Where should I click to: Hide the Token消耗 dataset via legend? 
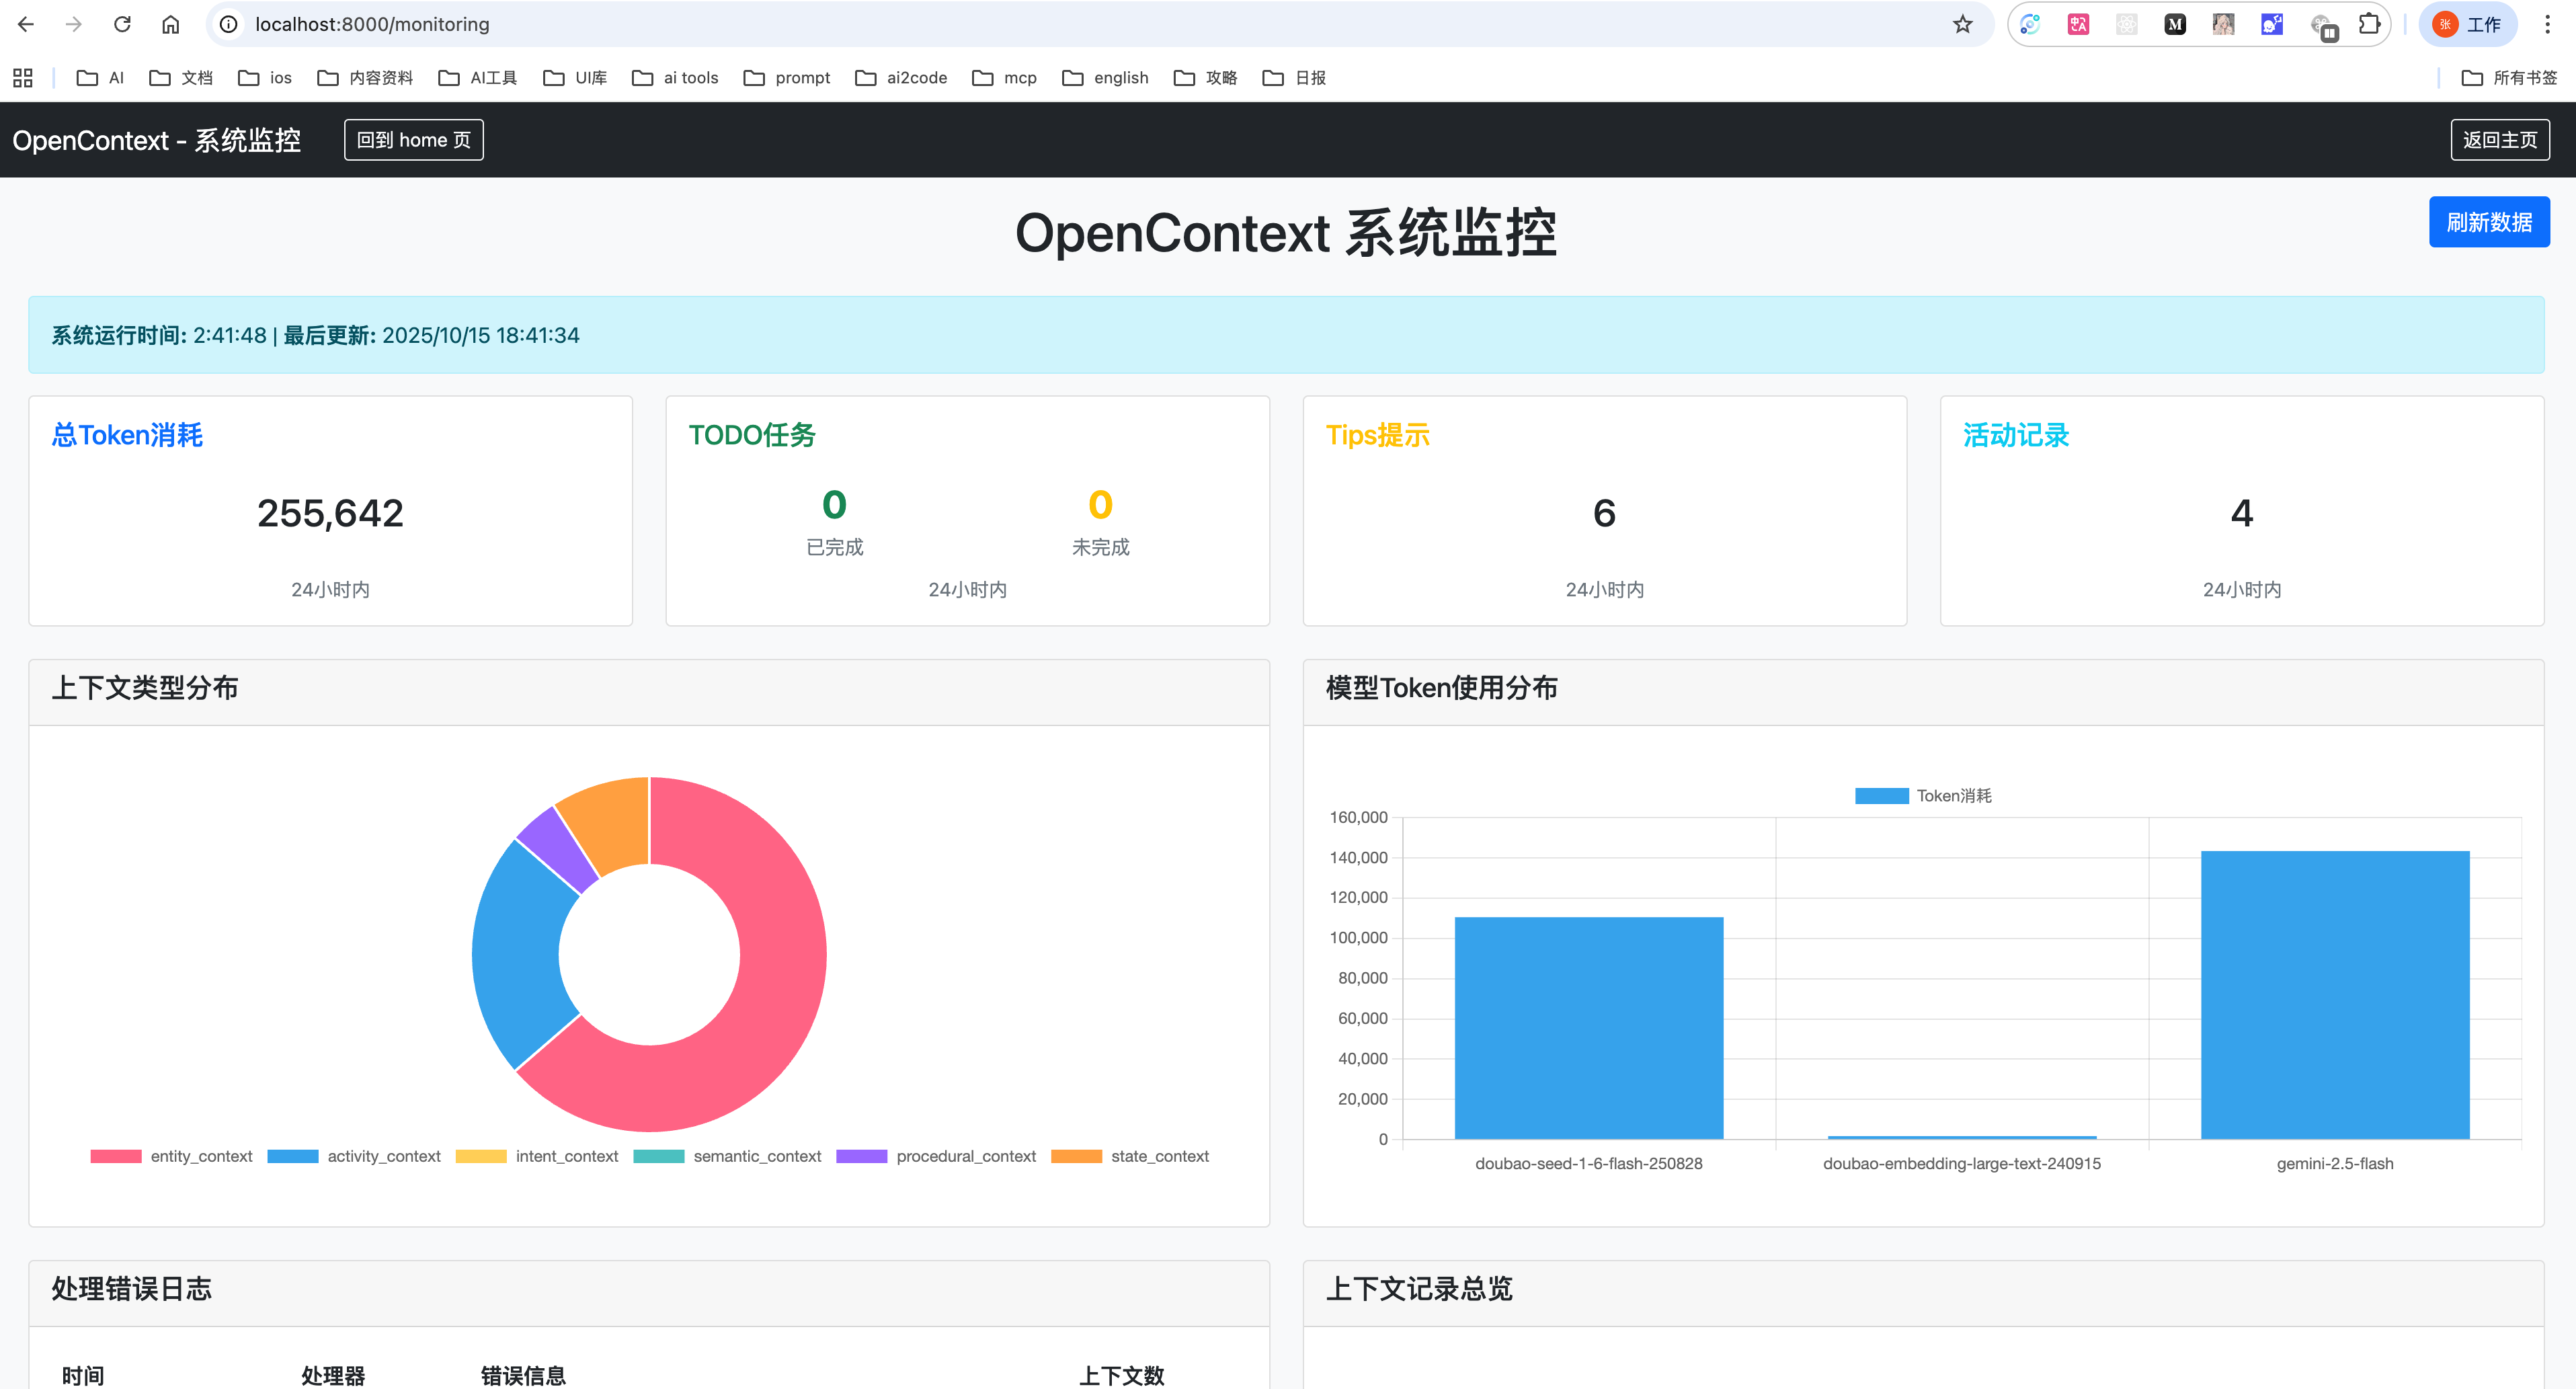[1923, 796]
